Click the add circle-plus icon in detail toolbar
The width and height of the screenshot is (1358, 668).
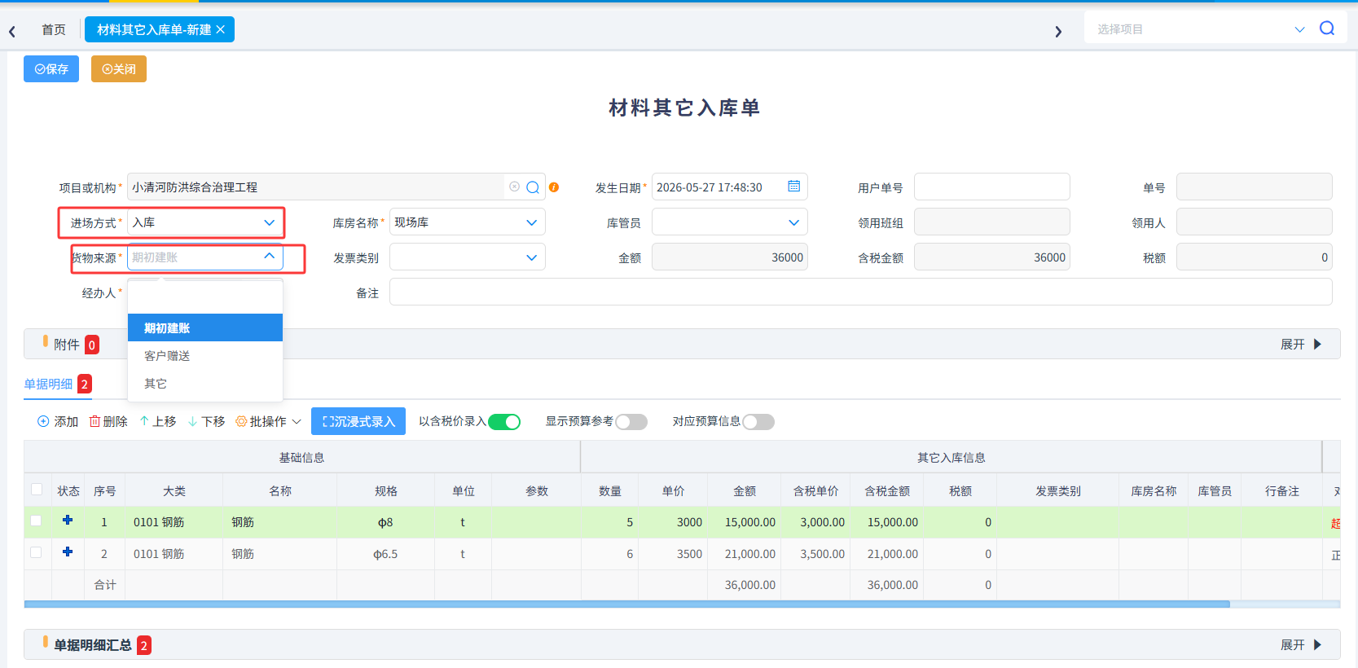[43, 421]
